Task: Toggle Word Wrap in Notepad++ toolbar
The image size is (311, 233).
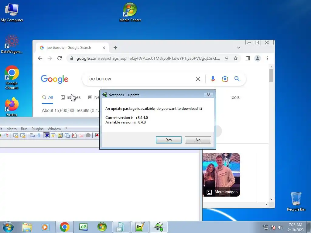Action: coord(32,135)
